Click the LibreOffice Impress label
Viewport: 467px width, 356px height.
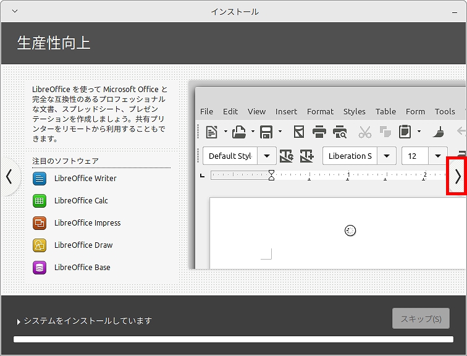[87, 223]
